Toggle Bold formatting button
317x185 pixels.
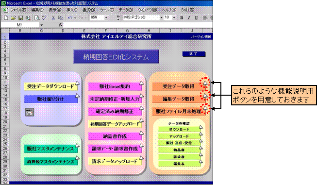coord(182,18)
